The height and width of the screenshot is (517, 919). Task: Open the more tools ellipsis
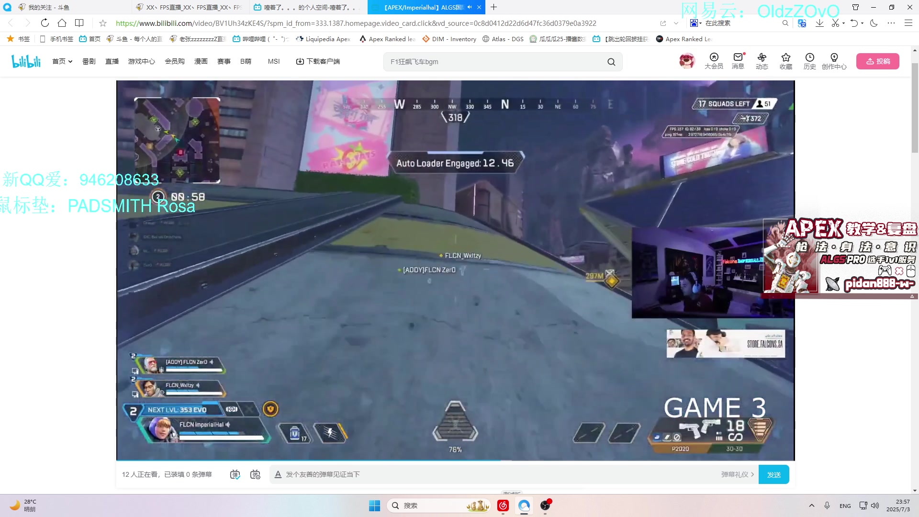891,23
